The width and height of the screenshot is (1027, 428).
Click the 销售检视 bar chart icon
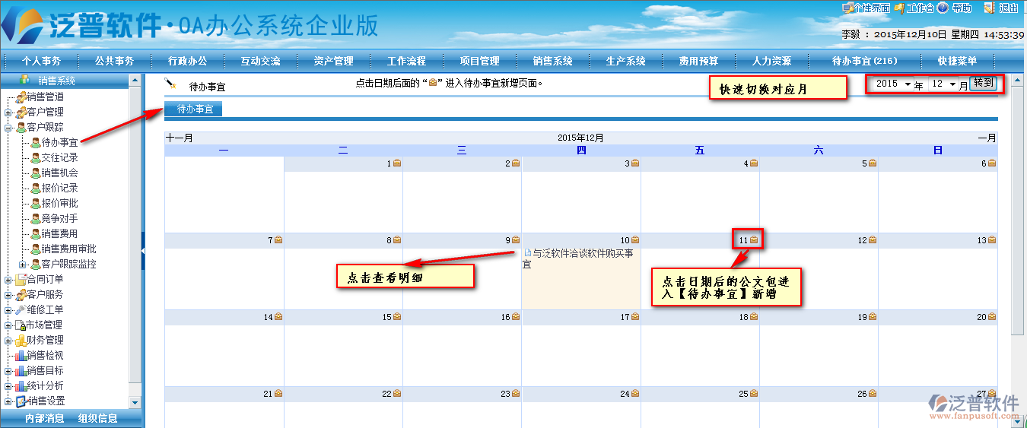click(x=20, y=355)
